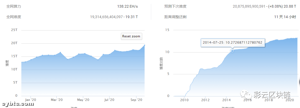Click the tooltip showing 10.272687112780762

click(x=232, y=42)
